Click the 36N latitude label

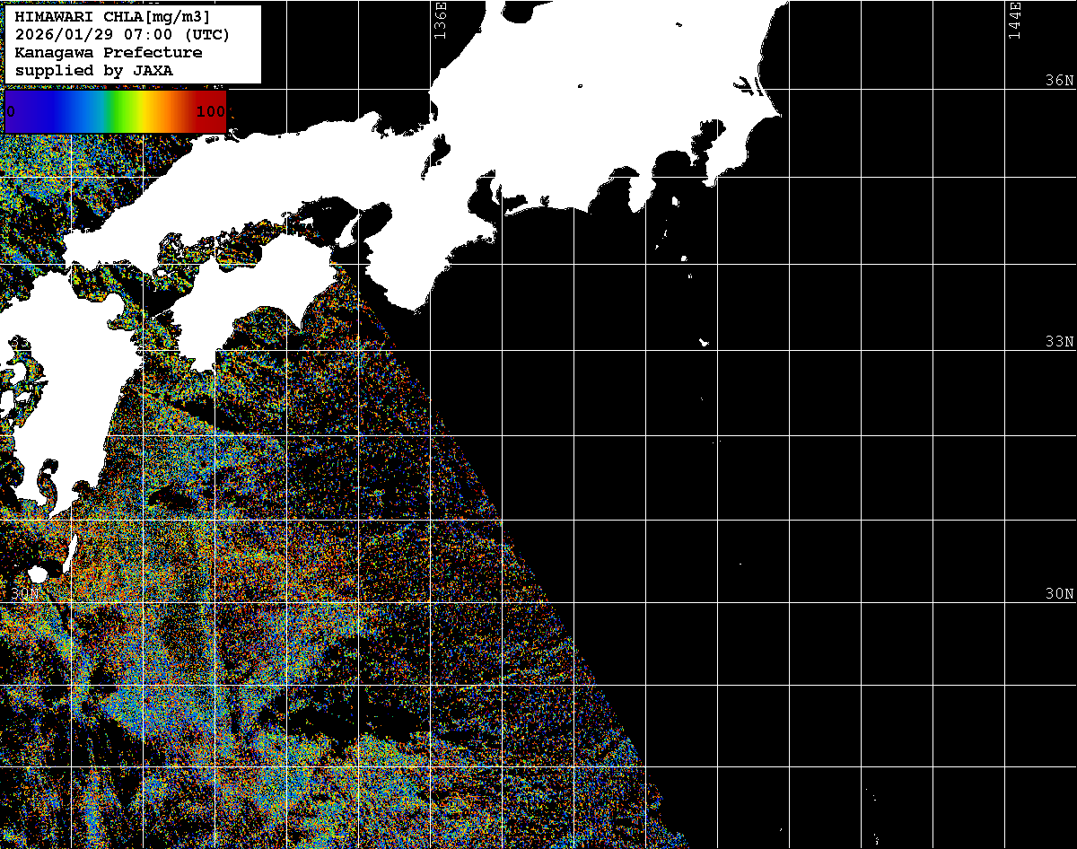coord(1059,81)
